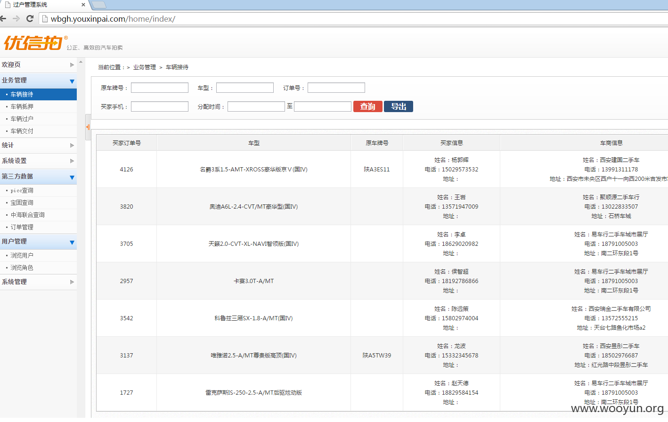Focus the 车型 input field
Image resolution: width=668 pixels, height=422 pixels.
tap(245, 88)
